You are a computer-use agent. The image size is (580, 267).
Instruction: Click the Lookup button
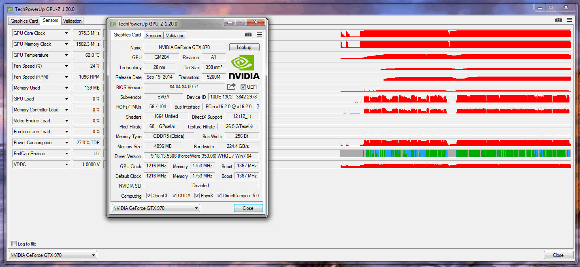tap(244, 47)
